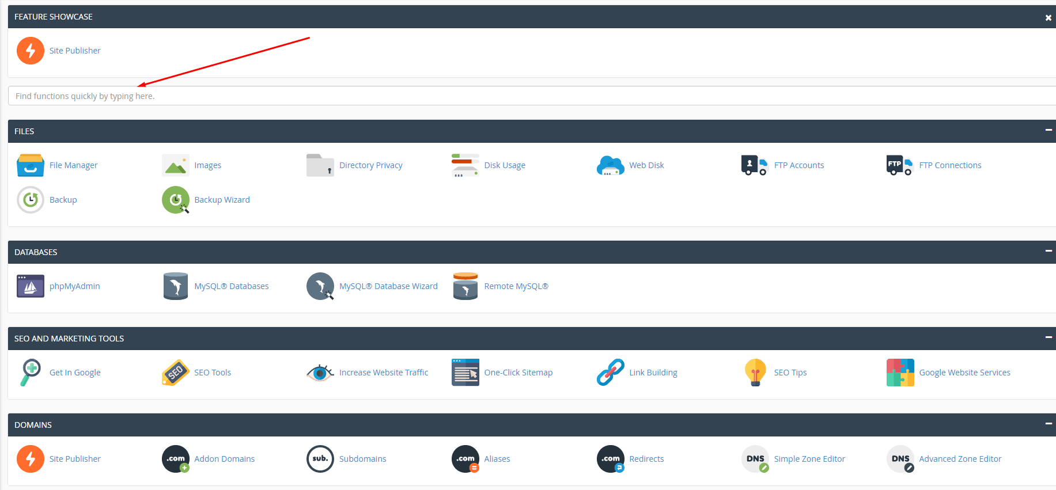Close the Feature Showcase panel
1056x490 pixels.
[x=1048, y=18]
